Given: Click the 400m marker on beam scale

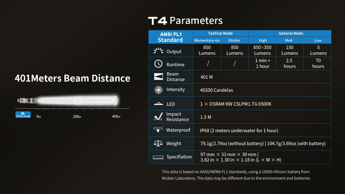Looking at the screenshot, I should pos(116,117).
